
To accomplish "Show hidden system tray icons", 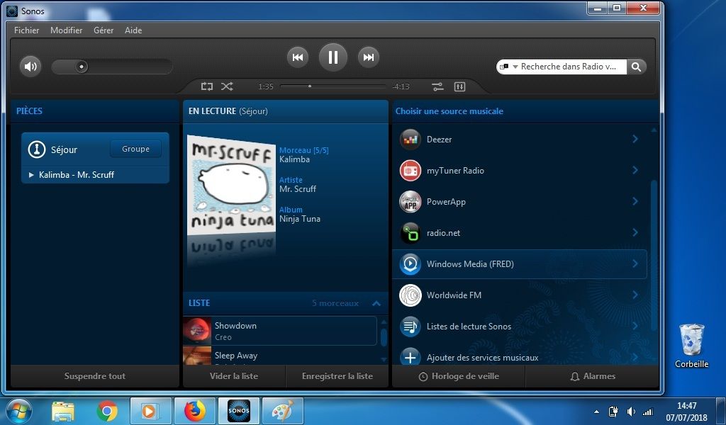I will 596,412.
